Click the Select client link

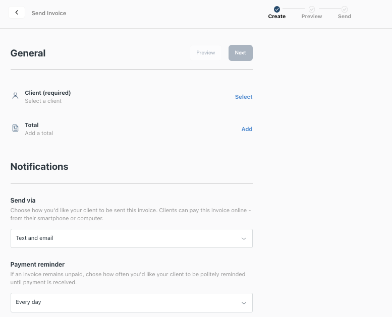coord(244,97)
